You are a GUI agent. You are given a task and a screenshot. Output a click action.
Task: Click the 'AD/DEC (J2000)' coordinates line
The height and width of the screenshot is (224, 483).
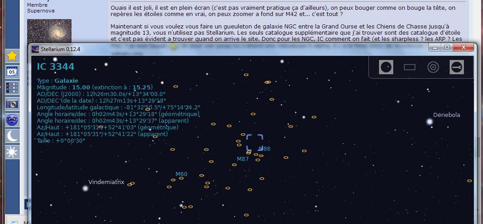tap(101, 94)
